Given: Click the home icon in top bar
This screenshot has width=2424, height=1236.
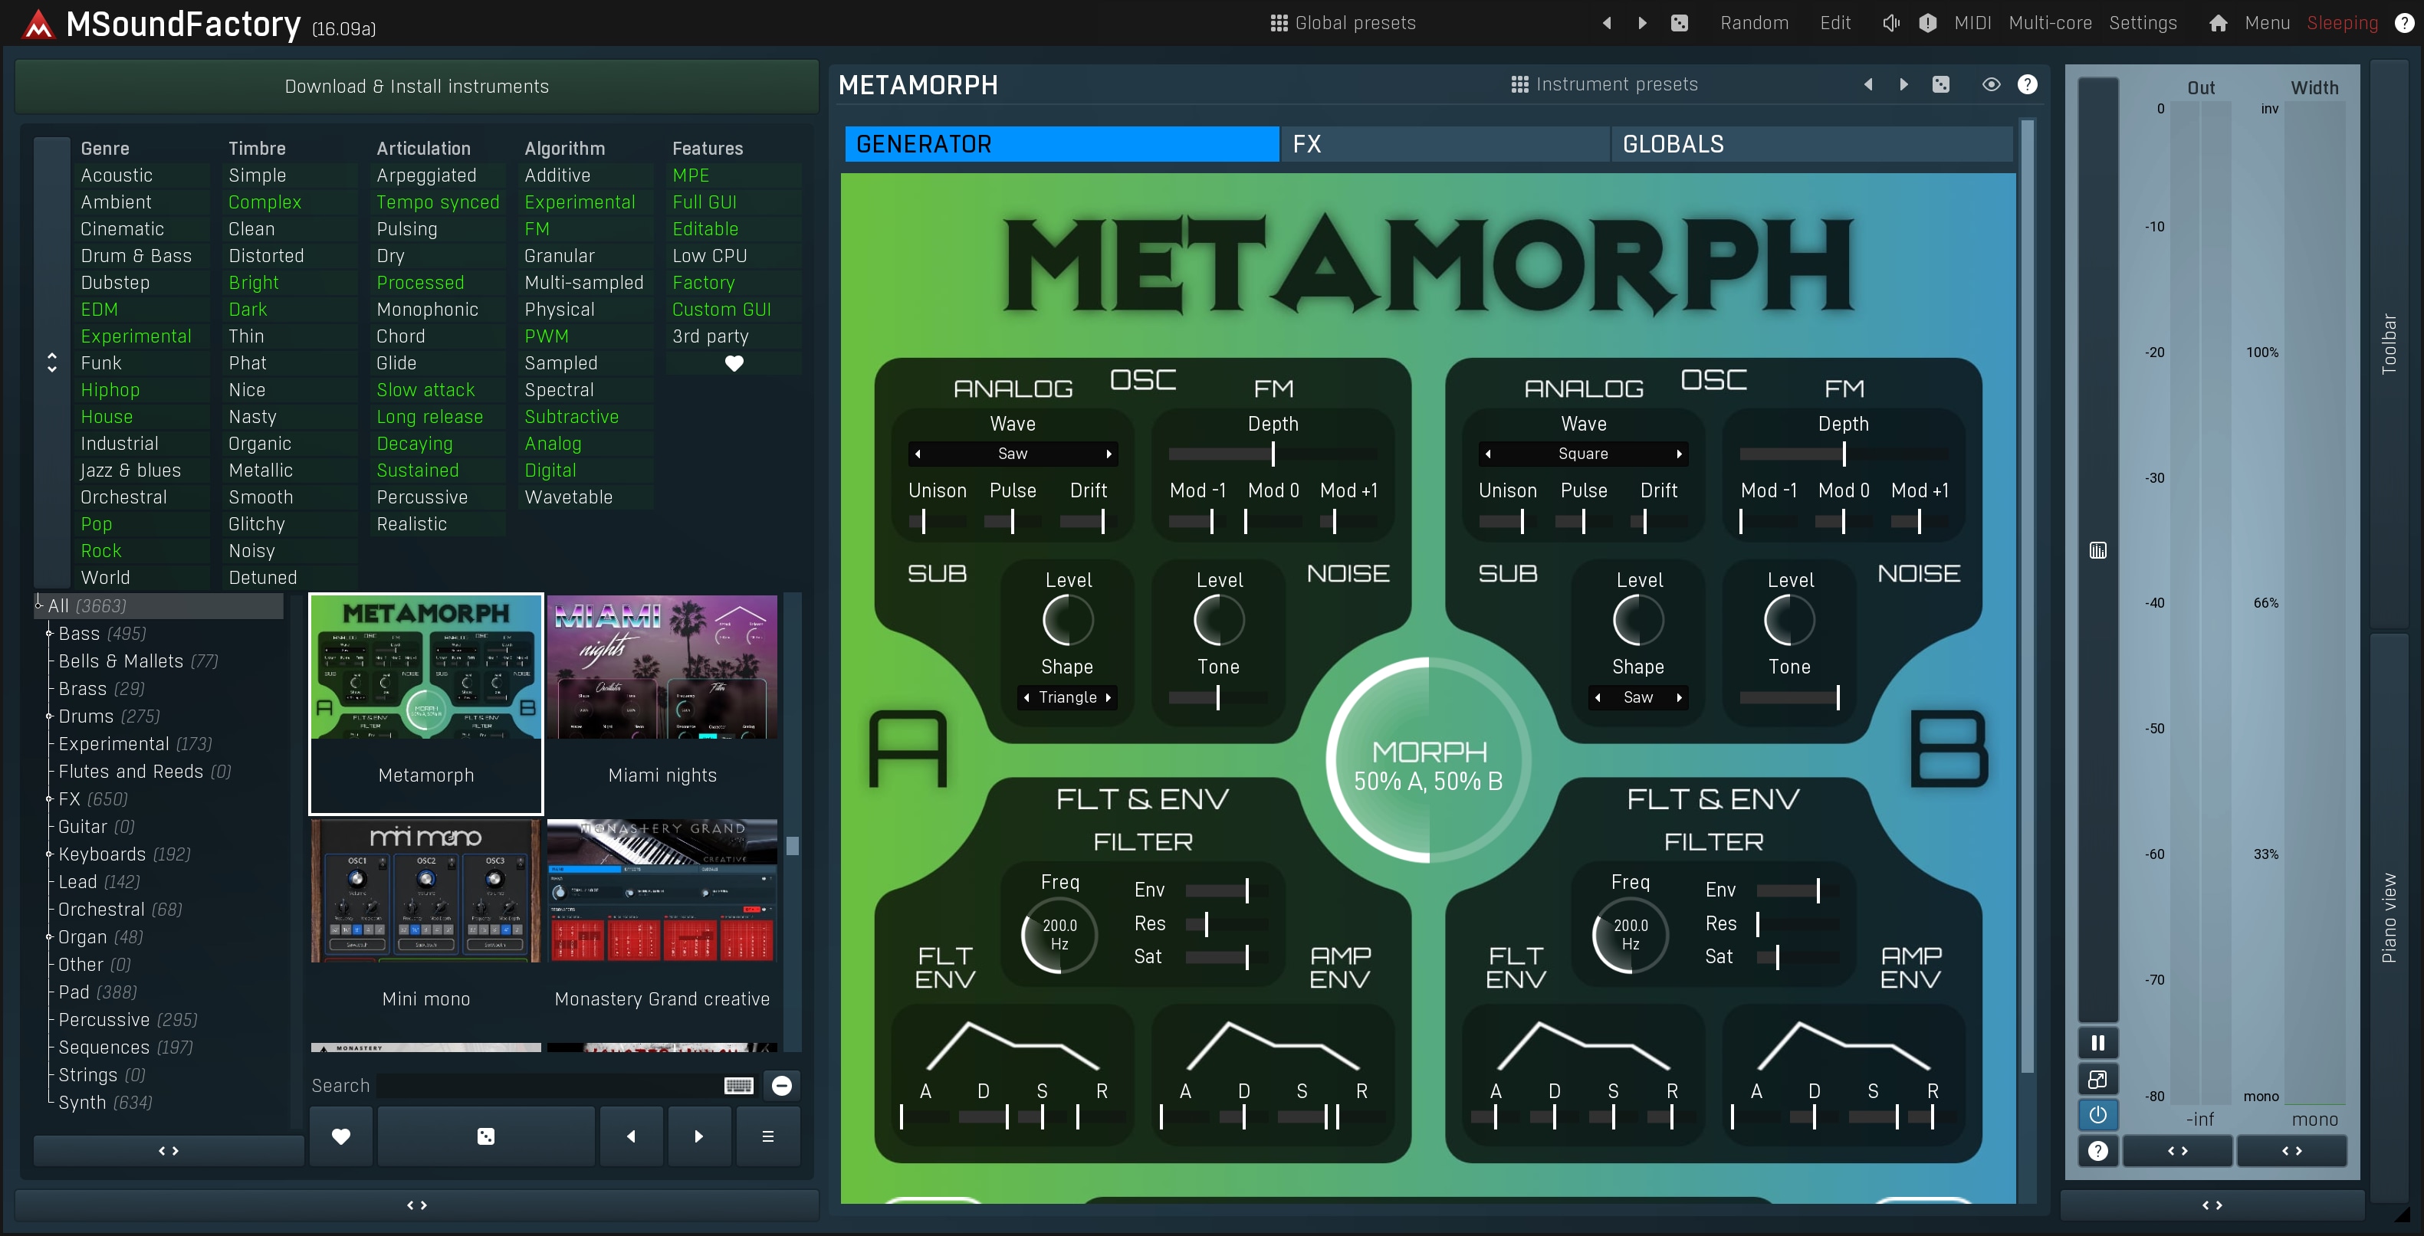Looking at the screenshot, I should pos(2218,22).
